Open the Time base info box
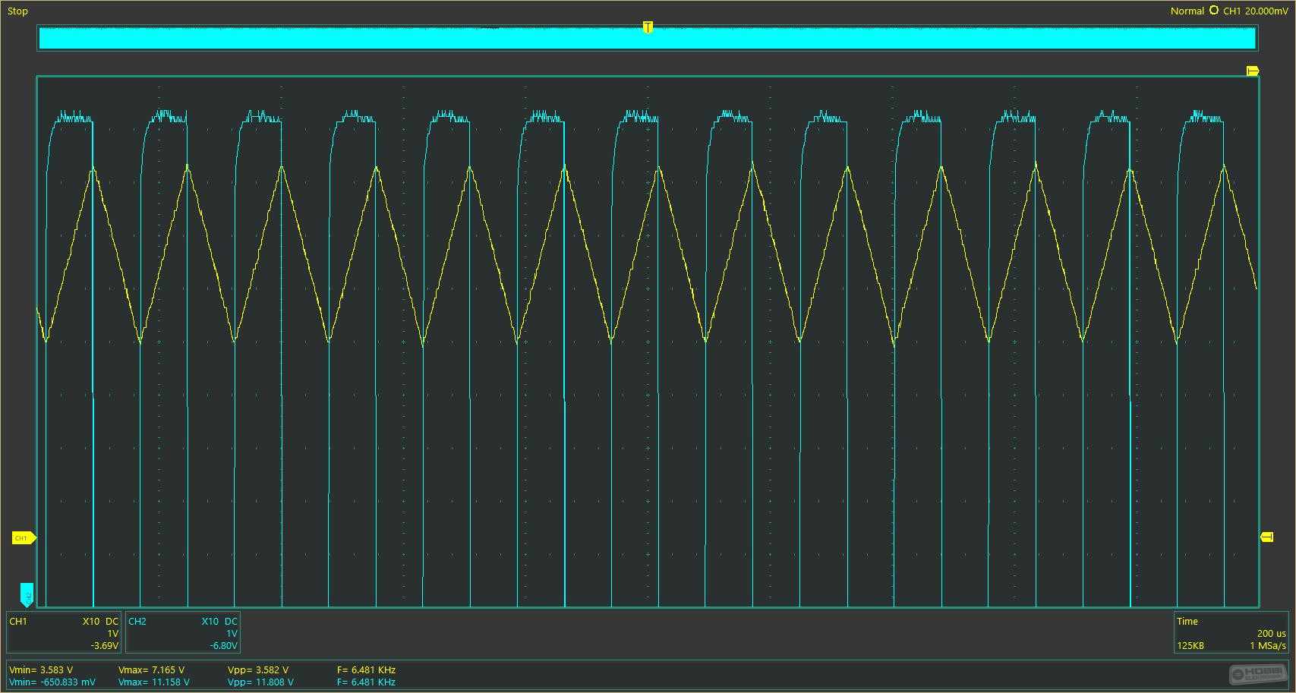 pos(1231,633)
